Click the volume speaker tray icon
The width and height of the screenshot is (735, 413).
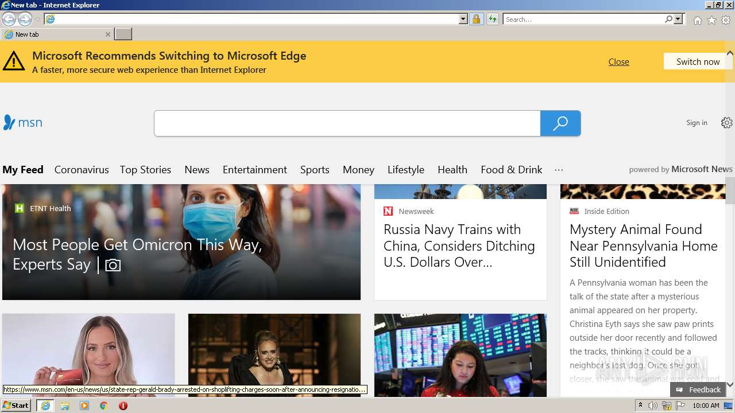click(x=653, y=406)
